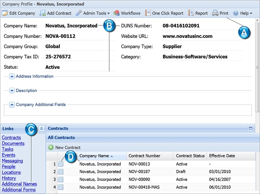Click the 06/01/2010 effective date cell
The image size is (260, 194).
pyautogui.click(x=220, y=187)
